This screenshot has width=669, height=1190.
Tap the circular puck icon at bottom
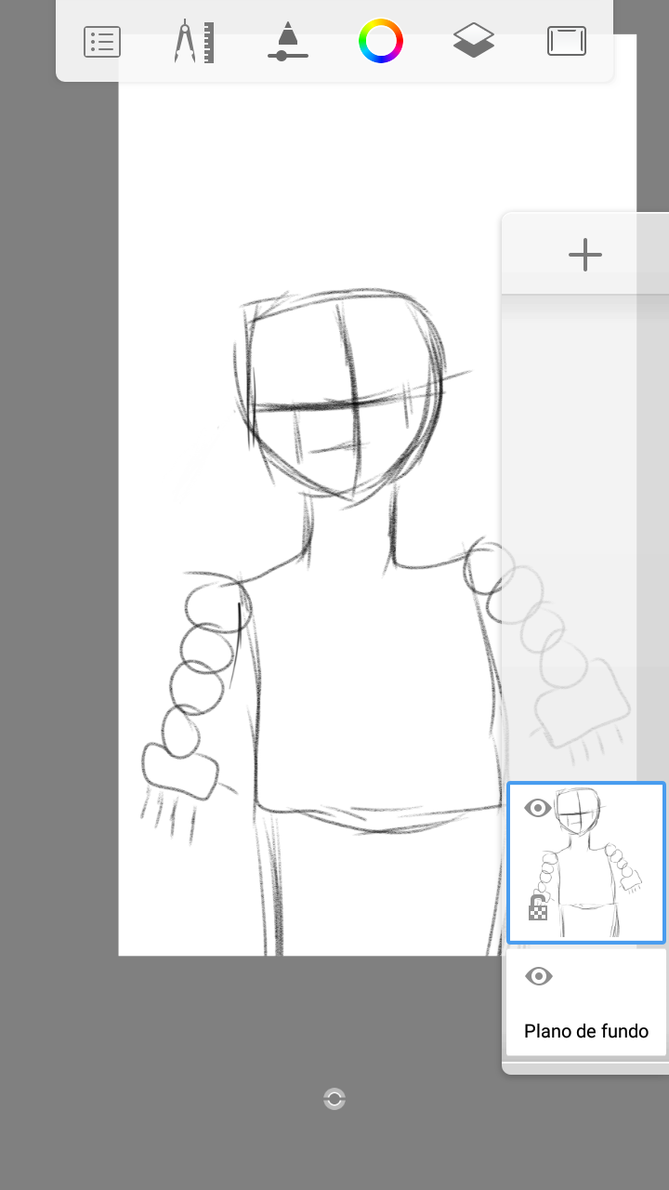pos(334,1099)
